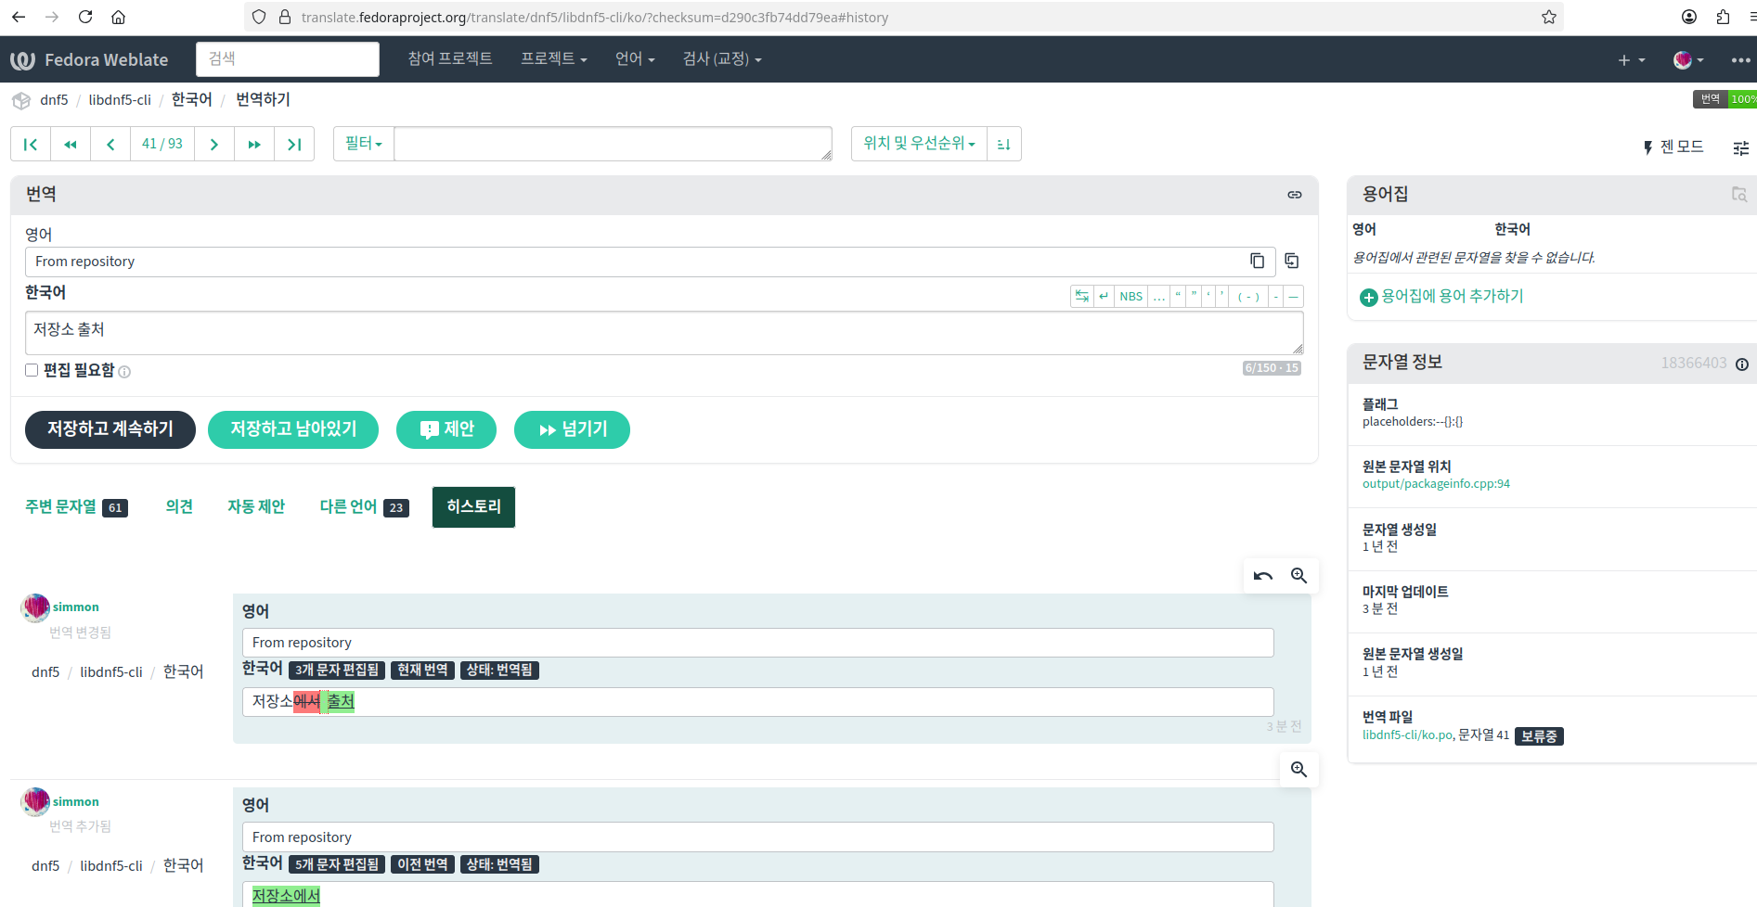Jump to the last string in navigation
1757x907 pixels.
click(294, 145)
